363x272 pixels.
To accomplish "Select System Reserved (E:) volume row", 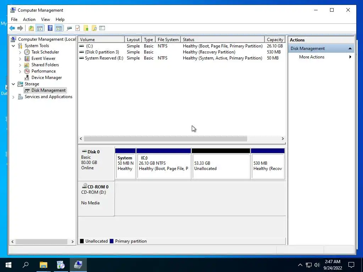I will click(181, 58).
